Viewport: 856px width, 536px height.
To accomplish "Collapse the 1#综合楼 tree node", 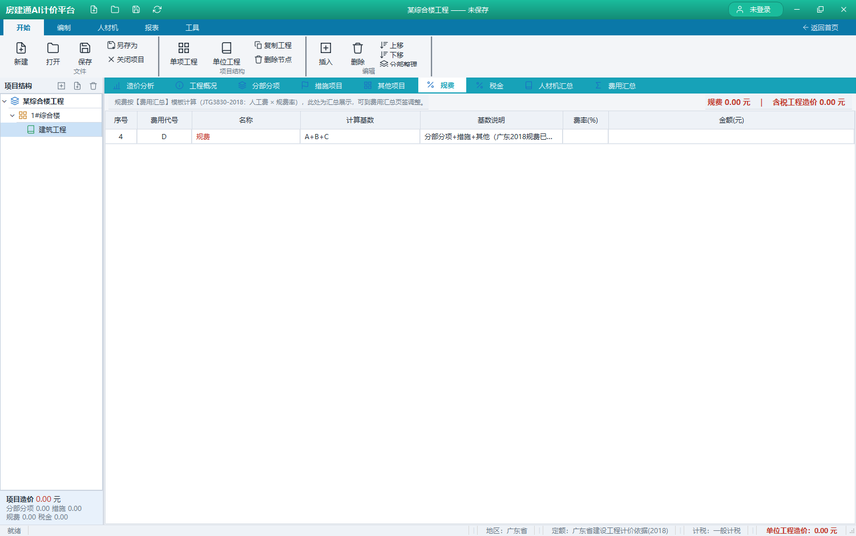I will [x=13, y=115].
